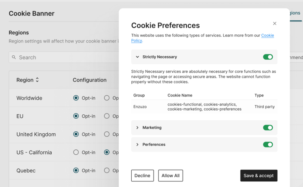Image resolution: width=303 pixels, height=187 pixels.
Task: Disable the Marketing cookies toggle
Action: [268, 128]
